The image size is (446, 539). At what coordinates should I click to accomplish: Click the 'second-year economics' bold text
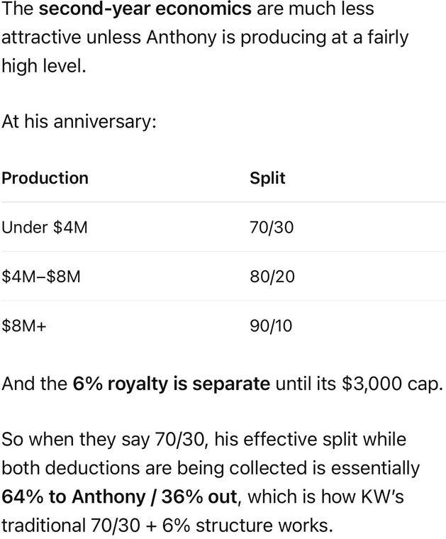[x=145, y=9]
